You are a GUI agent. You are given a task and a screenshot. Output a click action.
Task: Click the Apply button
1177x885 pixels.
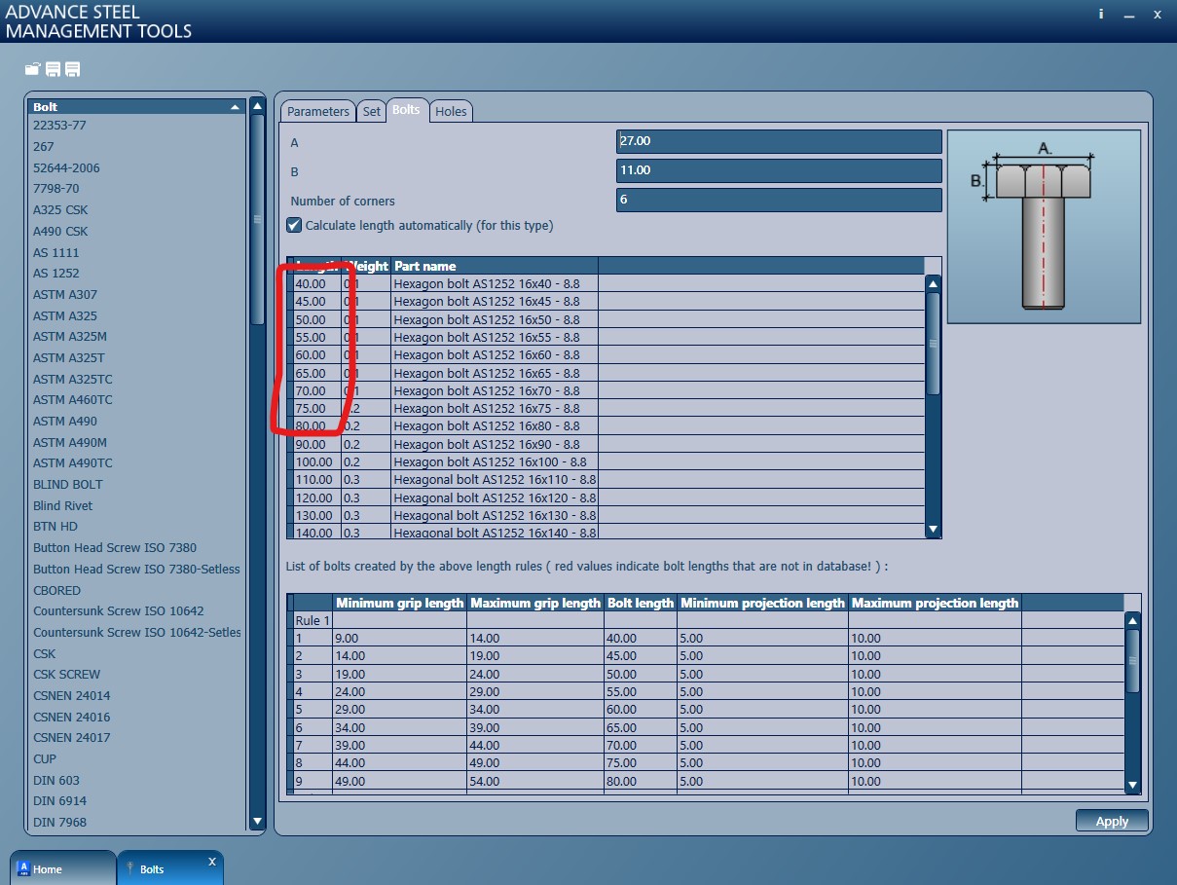tap(1112, 821)
